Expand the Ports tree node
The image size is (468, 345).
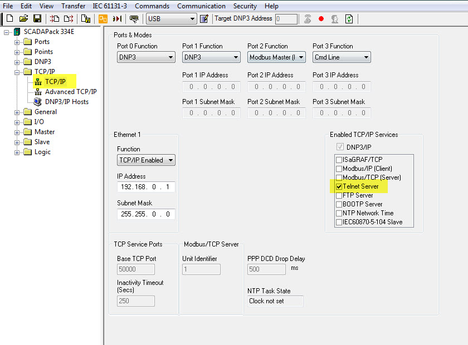point(17,42)
